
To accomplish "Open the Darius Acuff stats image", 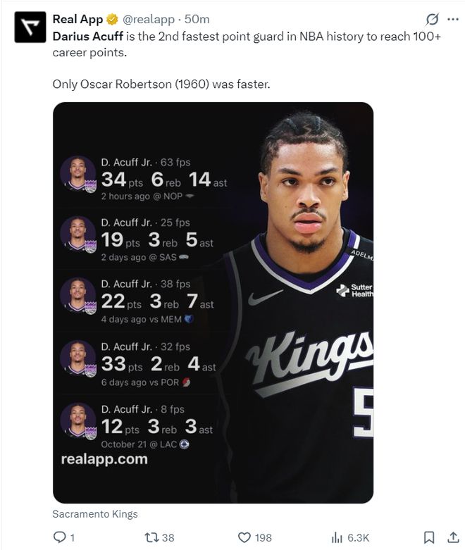I will [213, 303].
